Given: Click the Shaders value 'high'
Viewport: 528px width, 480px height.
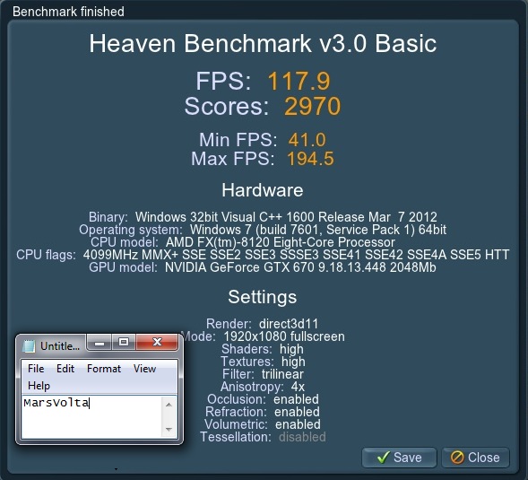Looking at the screenshot, I should point(291,349).
